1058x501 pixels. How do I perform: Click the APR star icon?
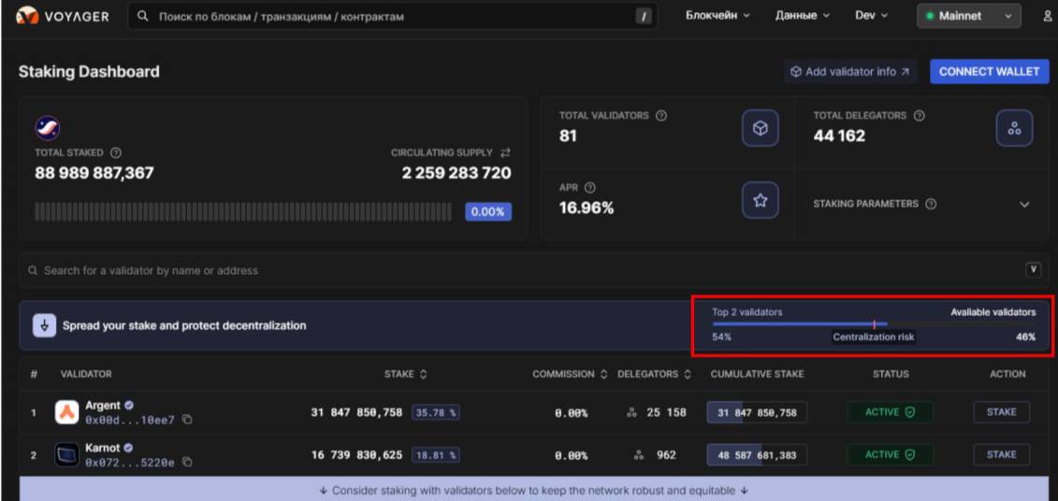760,200
